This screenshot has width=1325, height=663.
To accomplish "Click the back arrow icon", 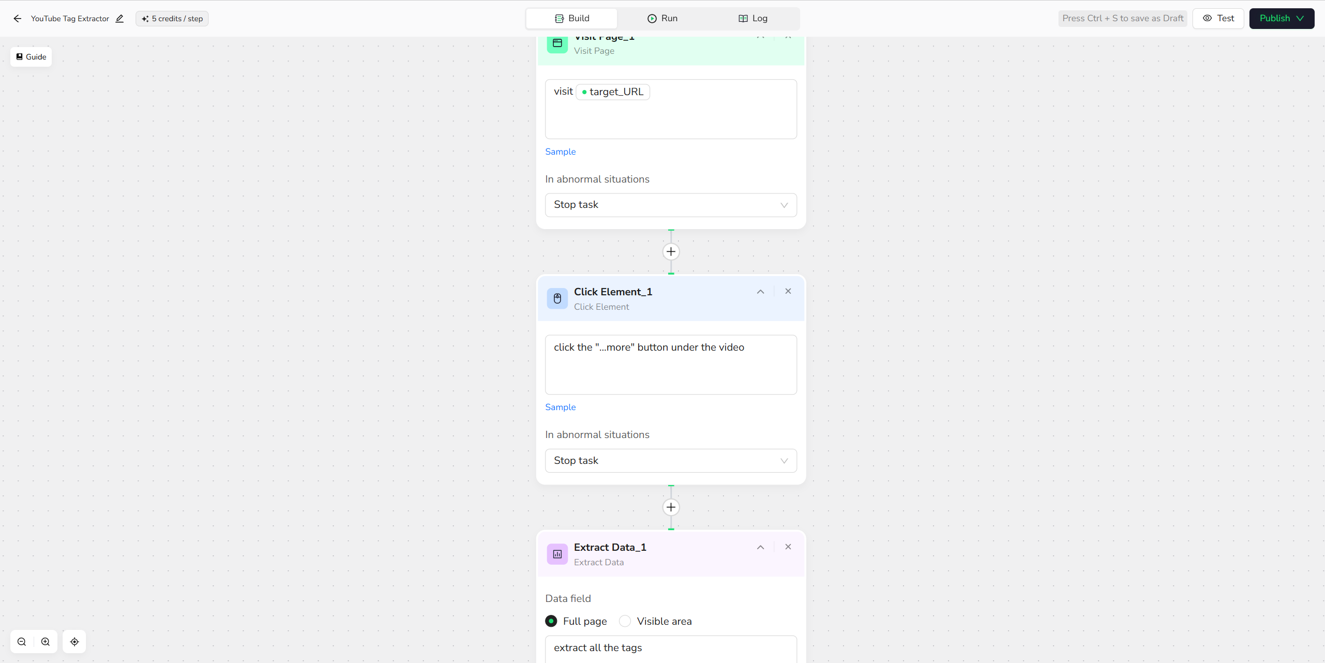I will [x=18, y=19].
